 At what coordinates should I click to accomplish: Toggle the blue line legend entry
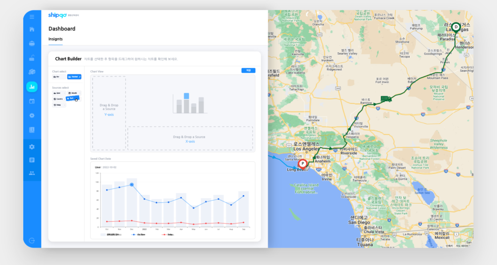[x=138, y=234]
